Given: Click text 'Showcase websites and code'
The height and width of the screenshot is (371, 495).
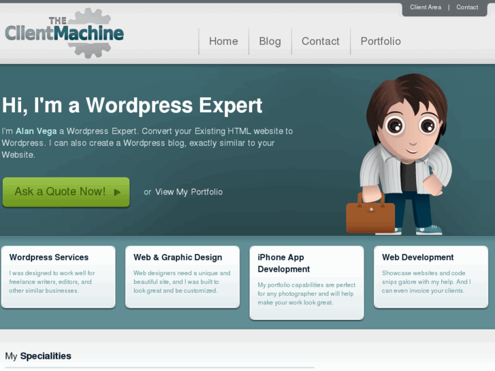Looking at the screenshot, I should (x=424, y=273).
